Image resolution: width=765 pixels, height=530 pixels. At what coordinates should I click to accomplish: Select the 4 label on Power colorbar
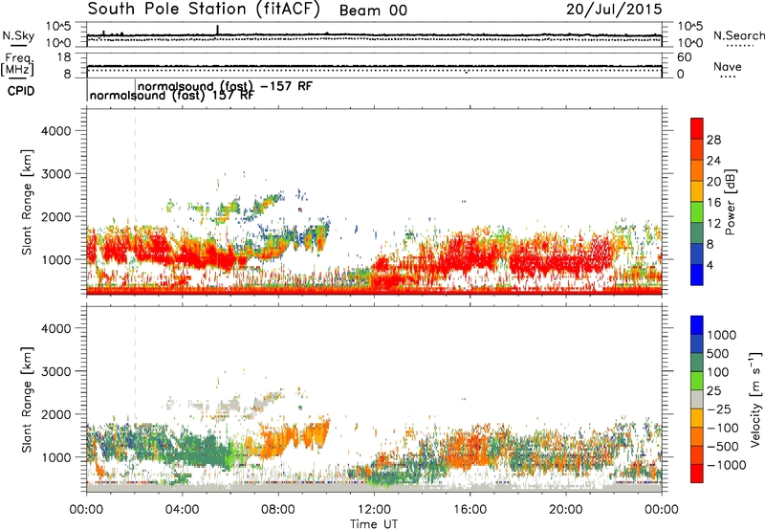point(710,266)
